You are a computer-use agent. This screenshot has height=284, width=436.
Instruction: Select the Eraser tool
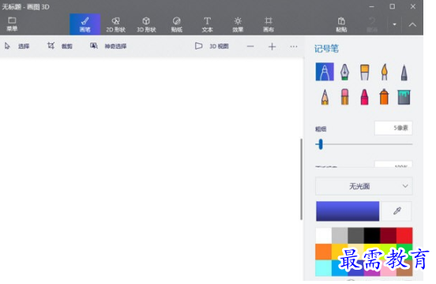344,97
